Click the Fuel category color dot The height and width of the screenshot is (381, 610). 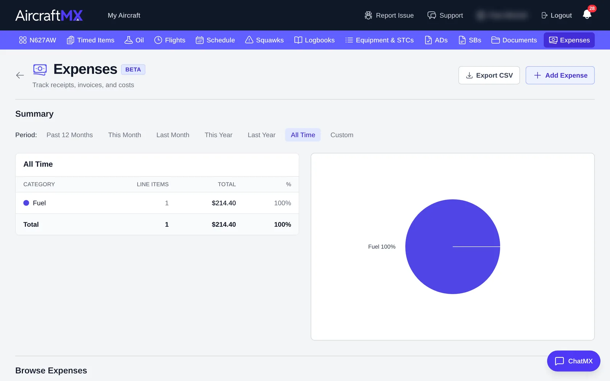click(x=26, y=203)
